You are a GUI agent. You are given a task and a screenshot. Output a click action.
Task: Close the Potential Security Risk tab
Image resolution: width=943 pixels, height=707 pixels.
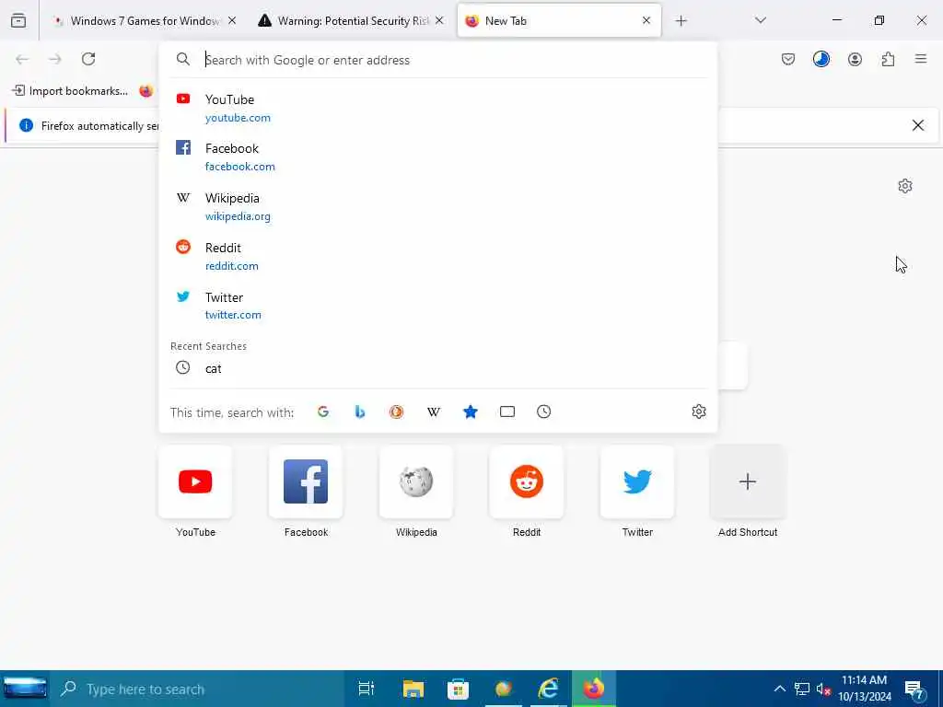(x=439, y=20)
